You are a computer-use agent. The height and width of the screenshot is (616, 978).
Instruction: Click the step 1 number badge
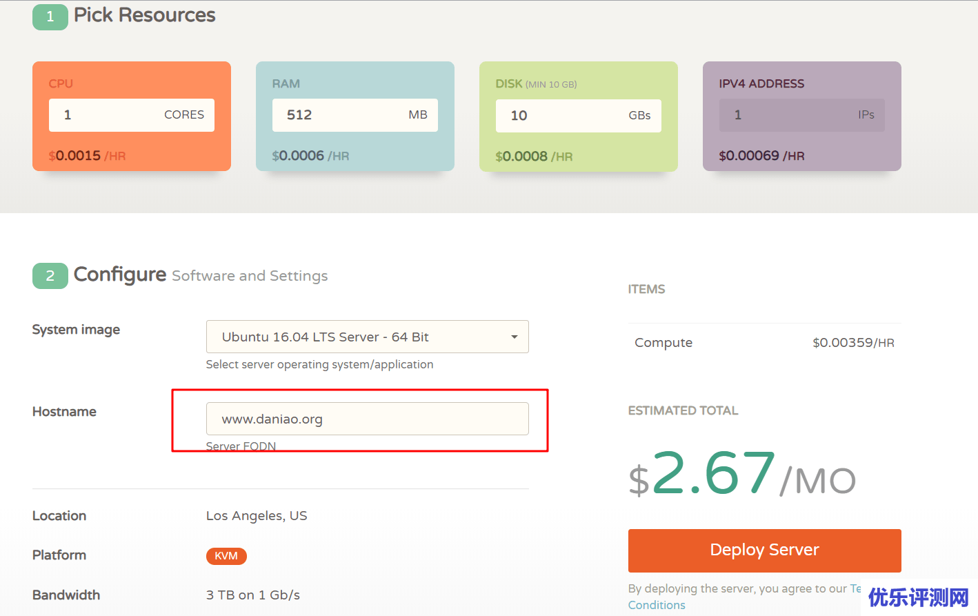point(50,17)
